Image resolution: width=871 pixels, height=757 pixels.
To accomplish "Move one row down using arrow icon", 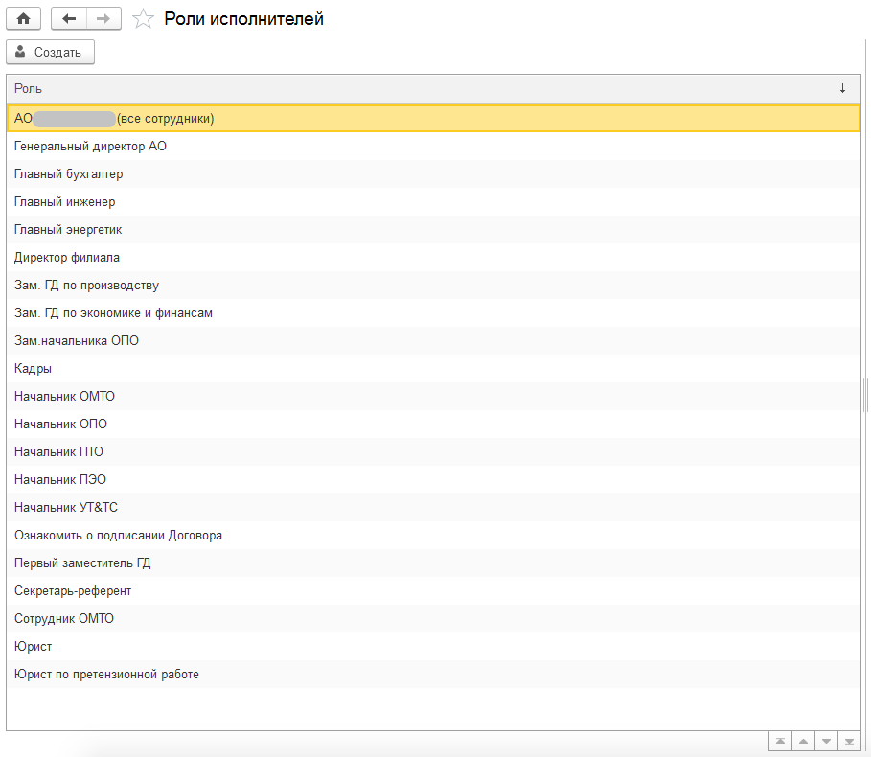I will click(827, 741).
